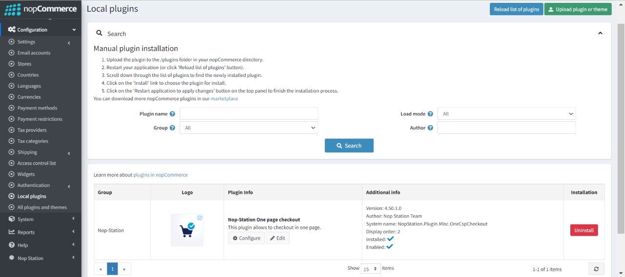Open Stores in the sidebar
625x277 pixels.
(24, 64)
